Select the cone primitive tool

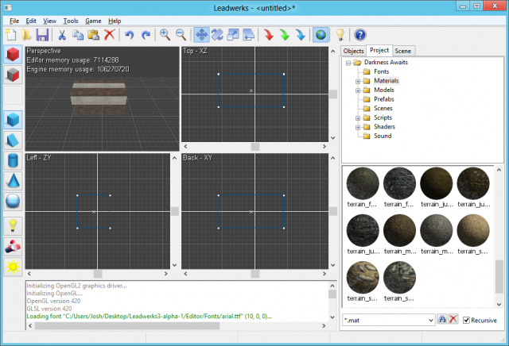14,181
